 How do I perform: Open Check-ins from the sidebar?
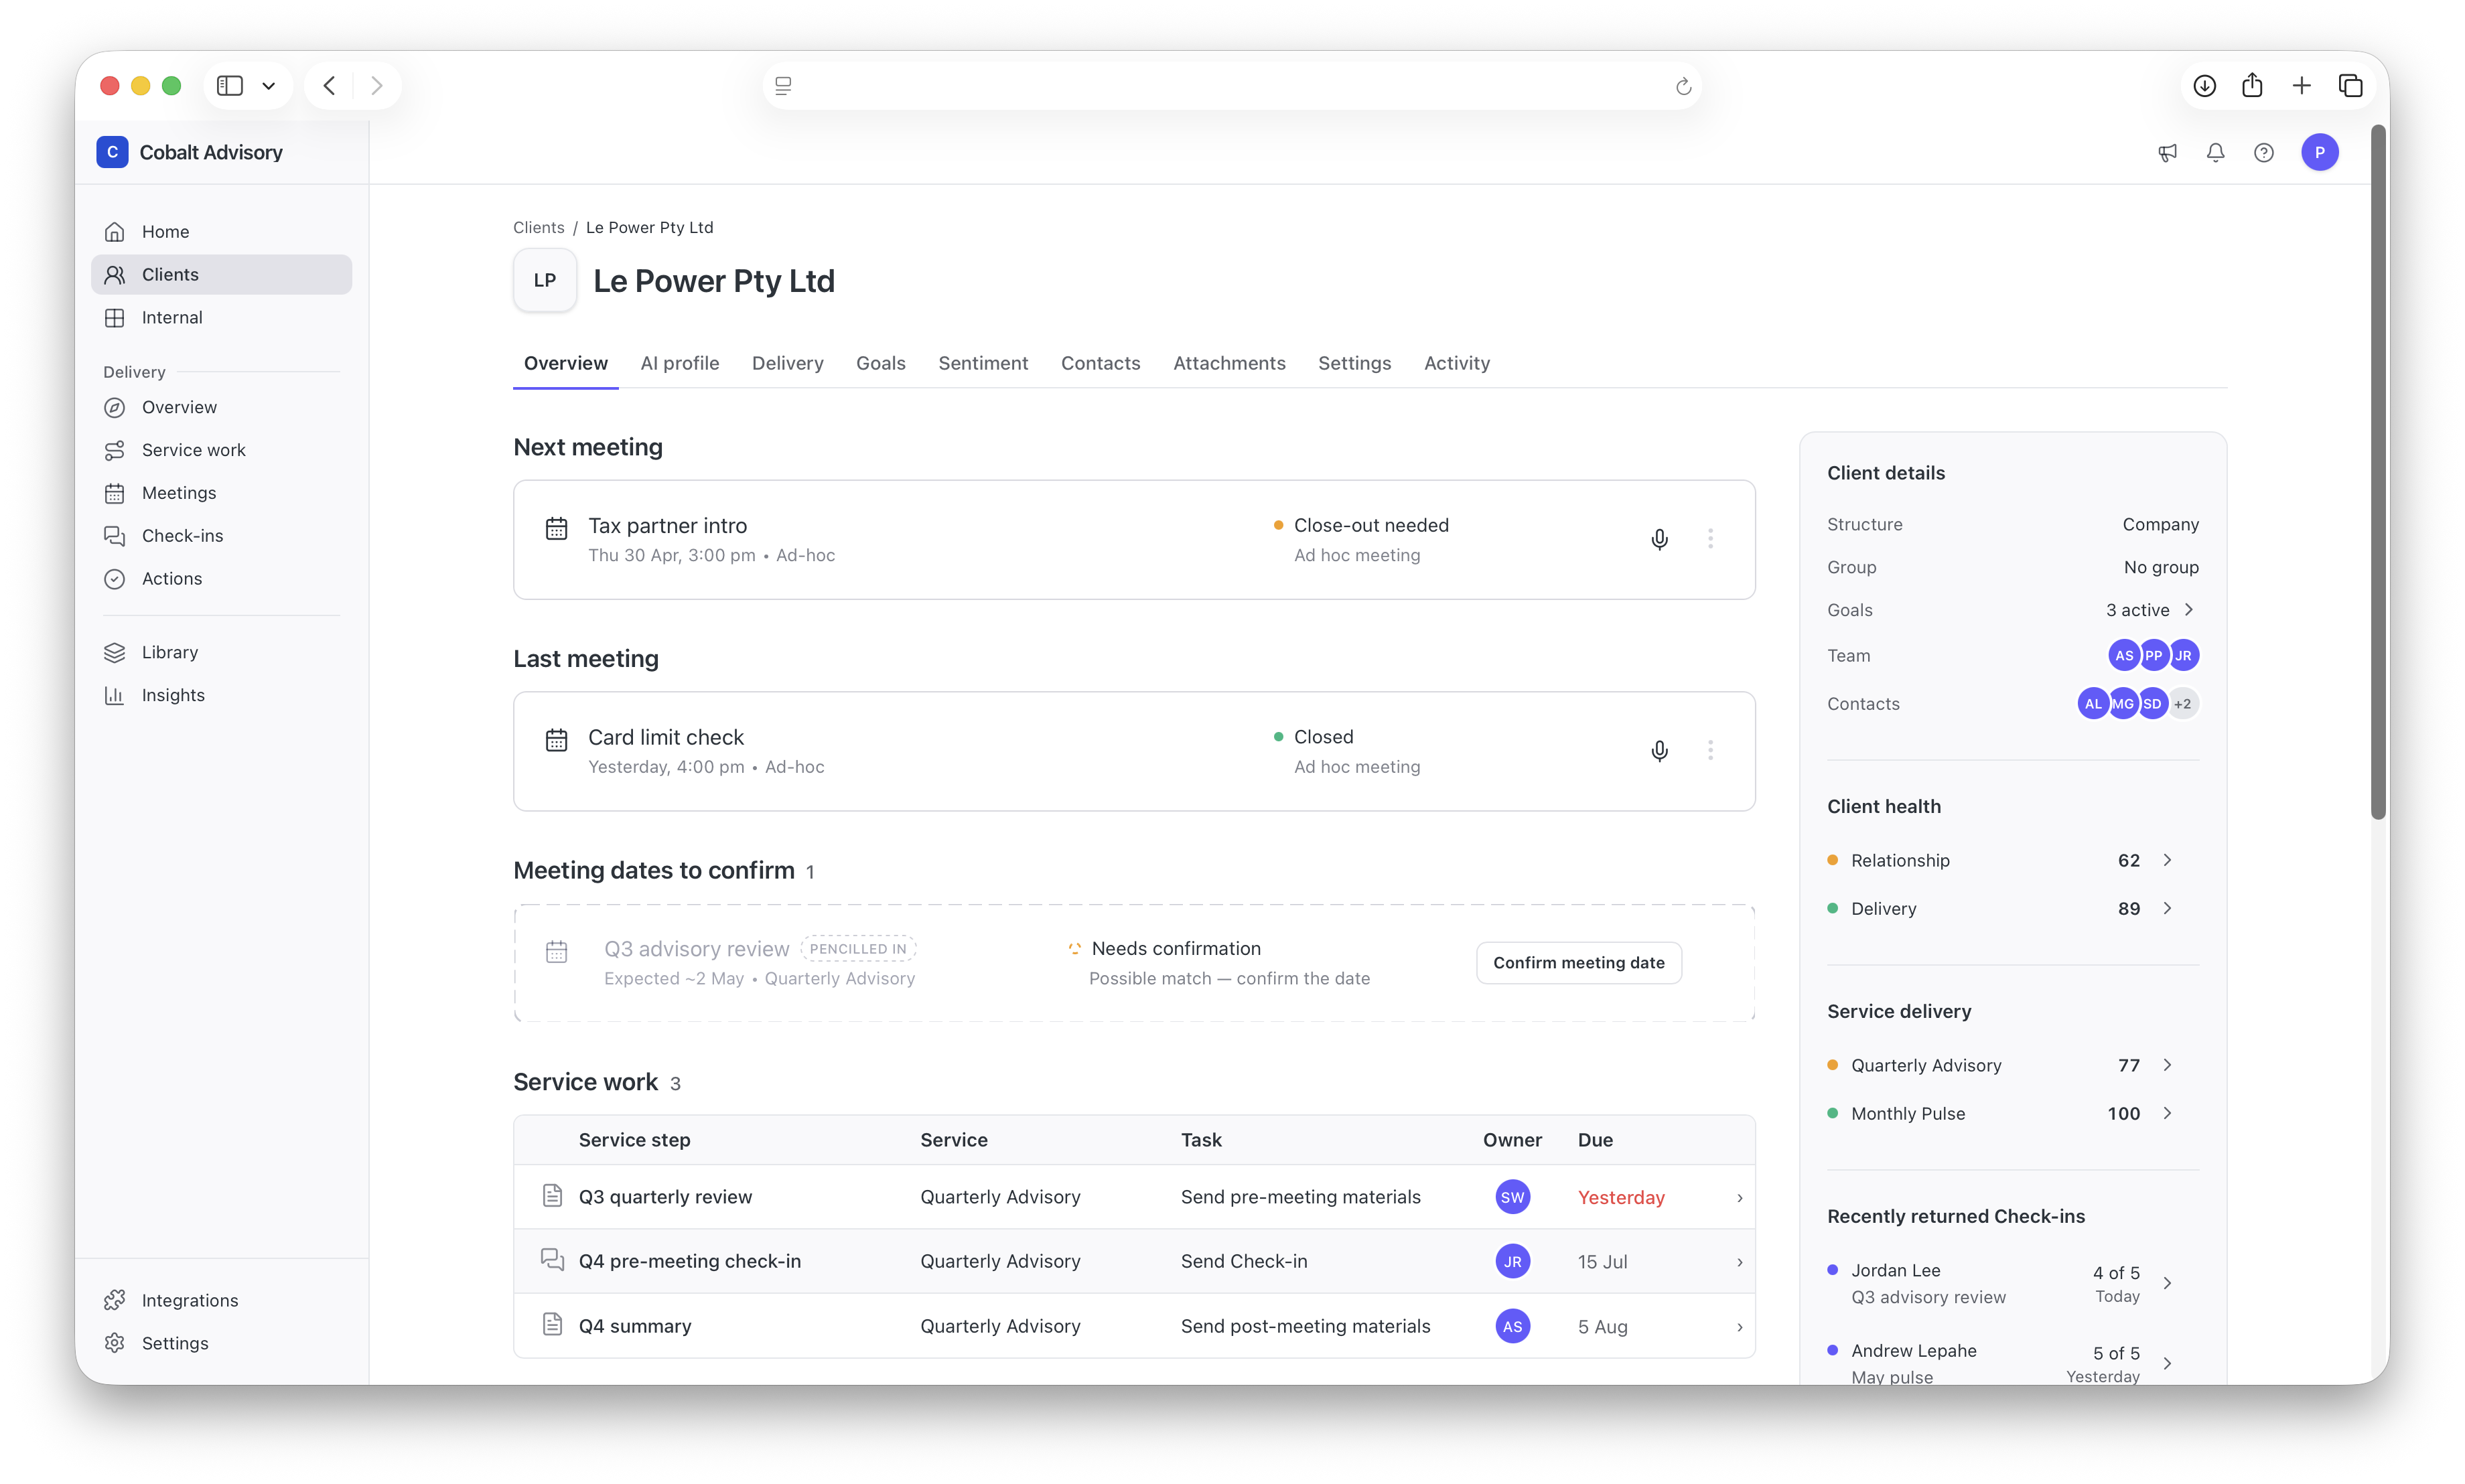click(x=221, y=535)
